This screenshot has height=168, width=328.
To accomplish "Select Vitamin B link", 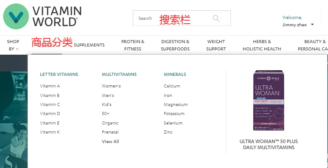I will (x=50, y=96).
